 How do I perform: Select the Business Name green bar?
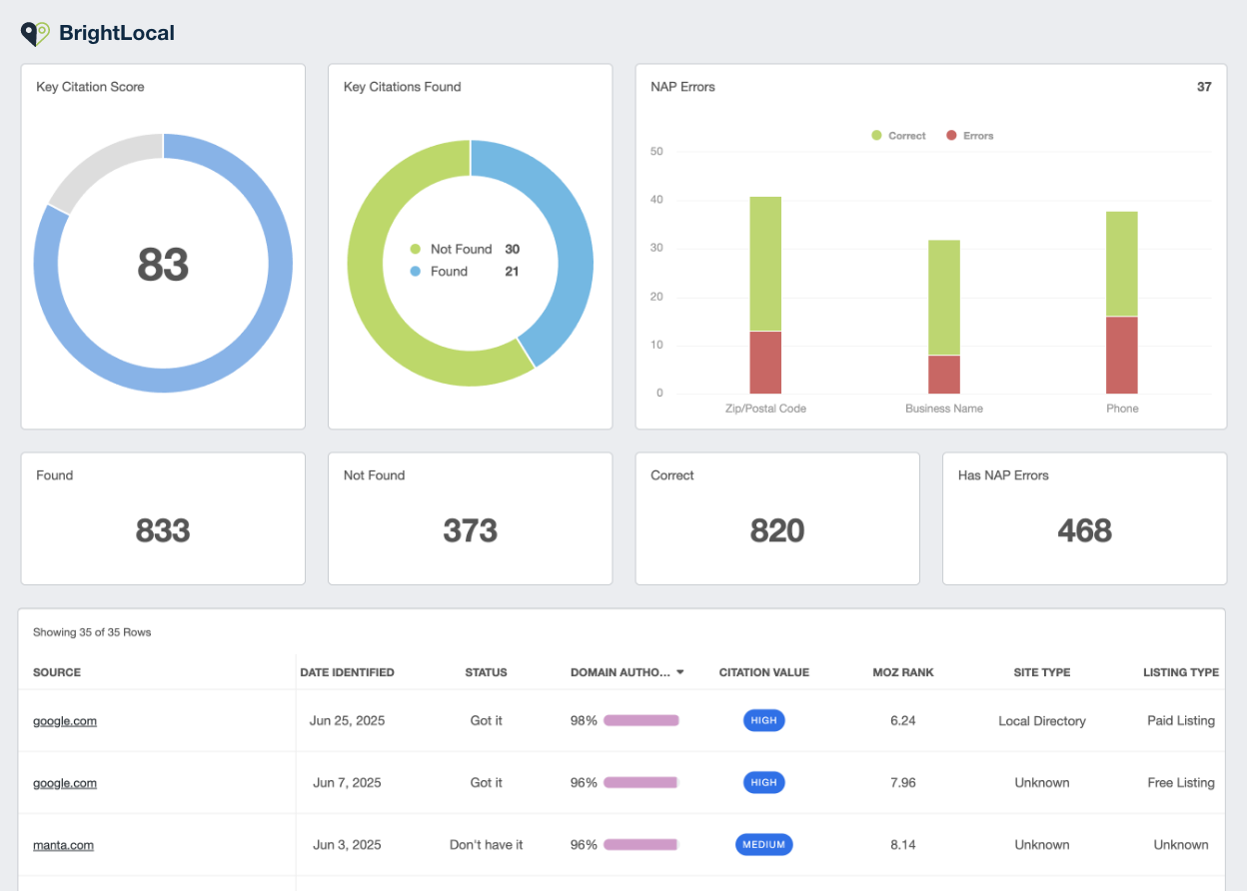pyautogui.click(x=943, y=295)
